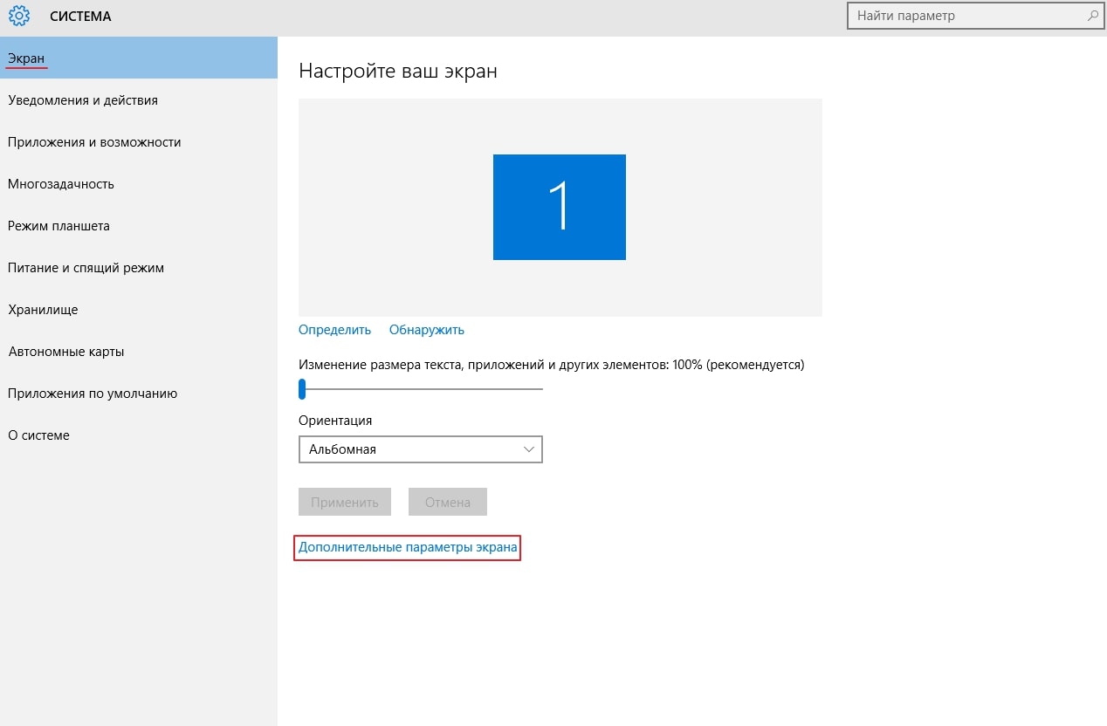
Task: Click the search magnifier icon
Action: pyautogui.click(x=1092, y=16)
